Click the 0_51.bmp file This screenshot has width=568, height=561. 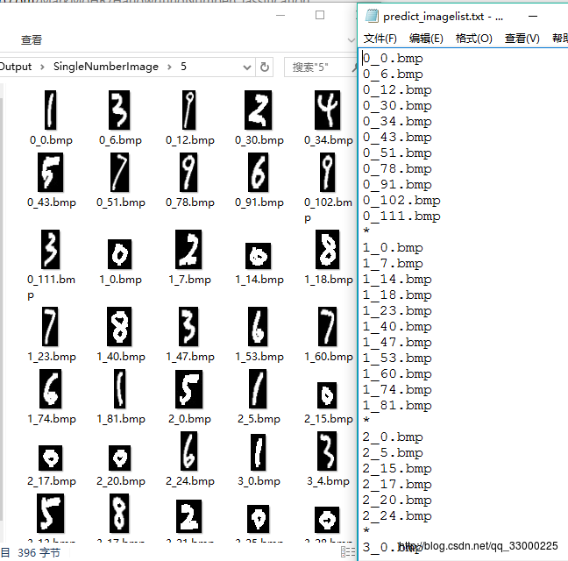click(119, 173)
